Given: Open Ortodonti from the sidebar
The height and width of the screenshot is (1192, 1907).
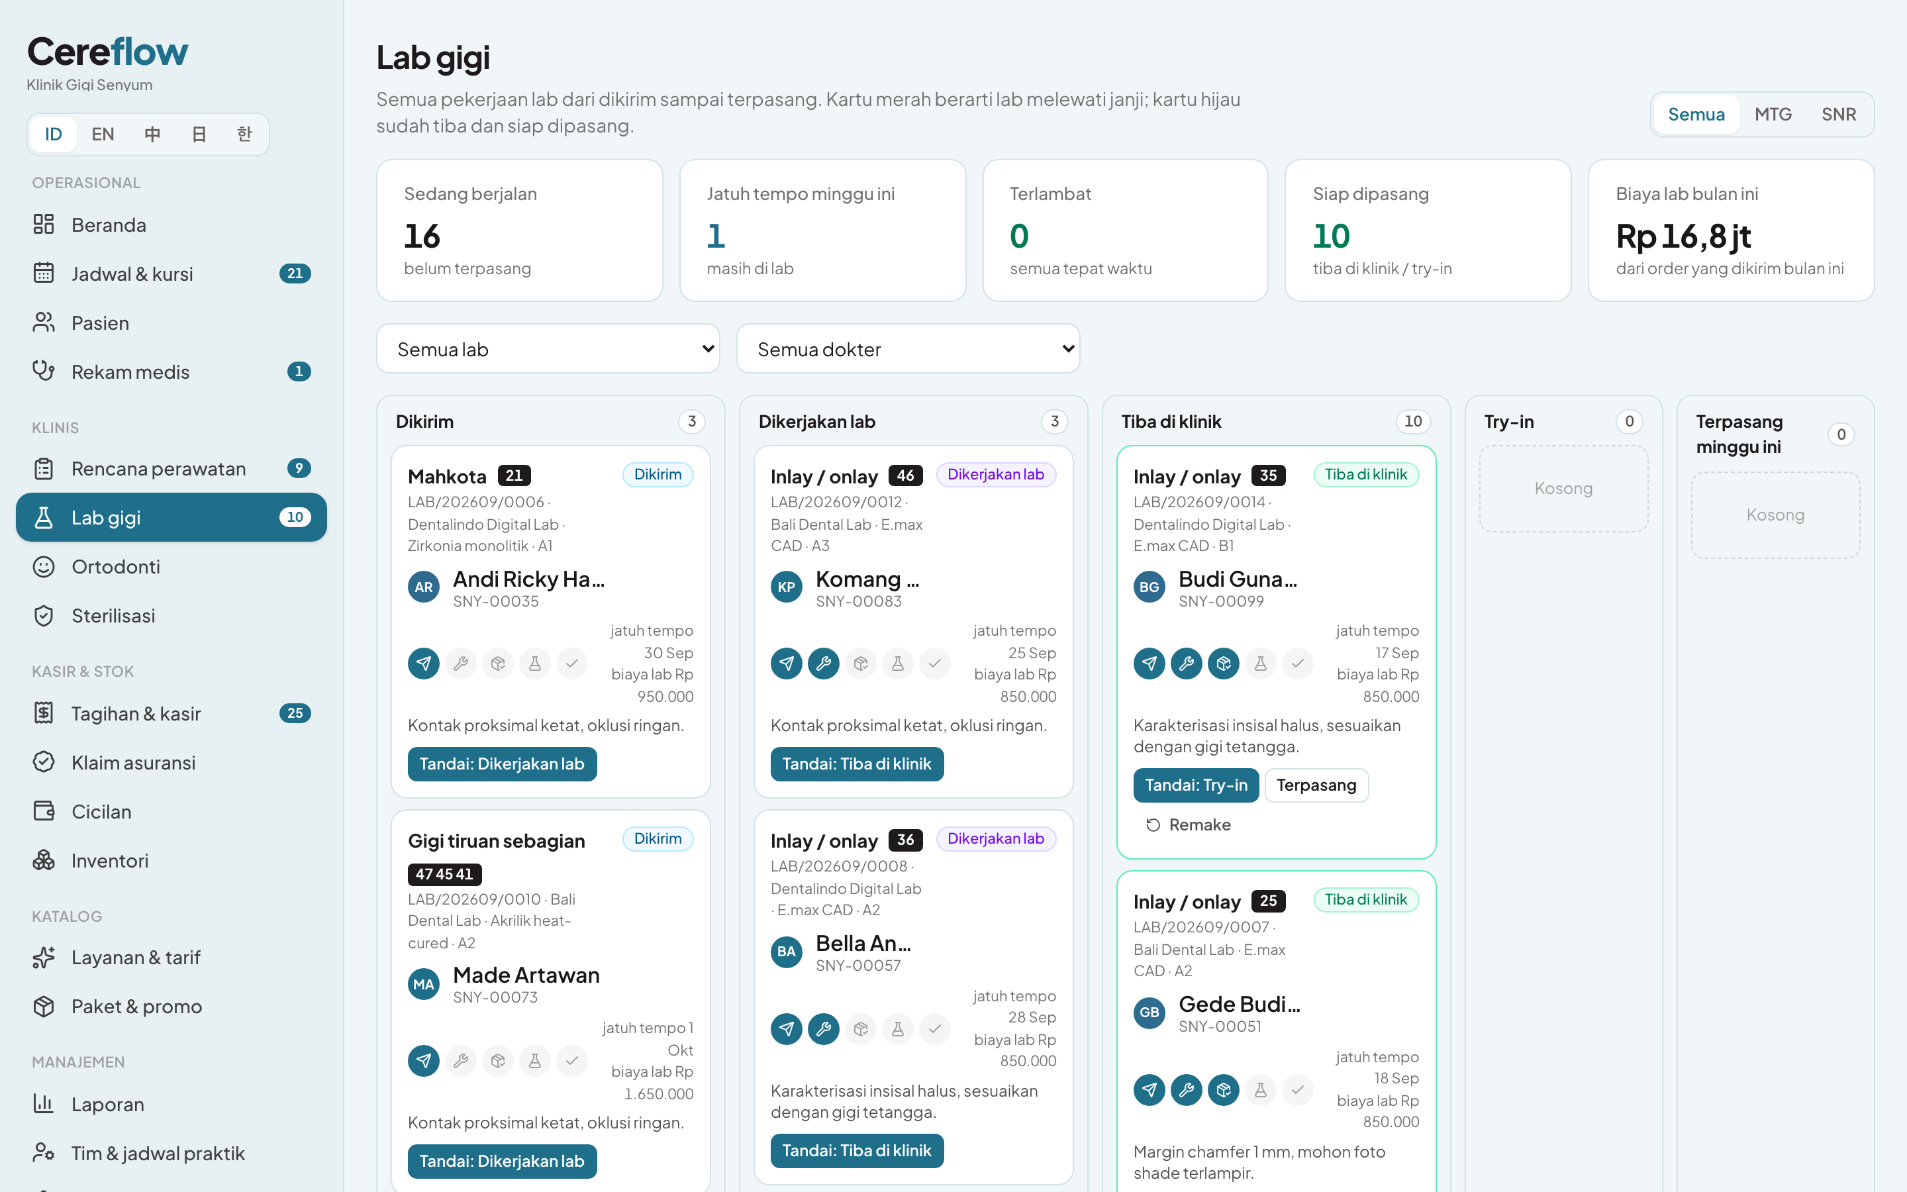Looking at the screenshot, I should pyautogui.click(x=171, y=566).
